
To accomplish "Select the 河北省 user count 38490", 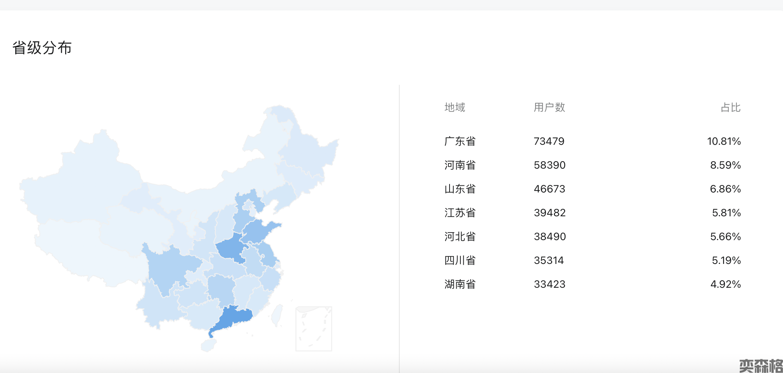I will [550, 237].
